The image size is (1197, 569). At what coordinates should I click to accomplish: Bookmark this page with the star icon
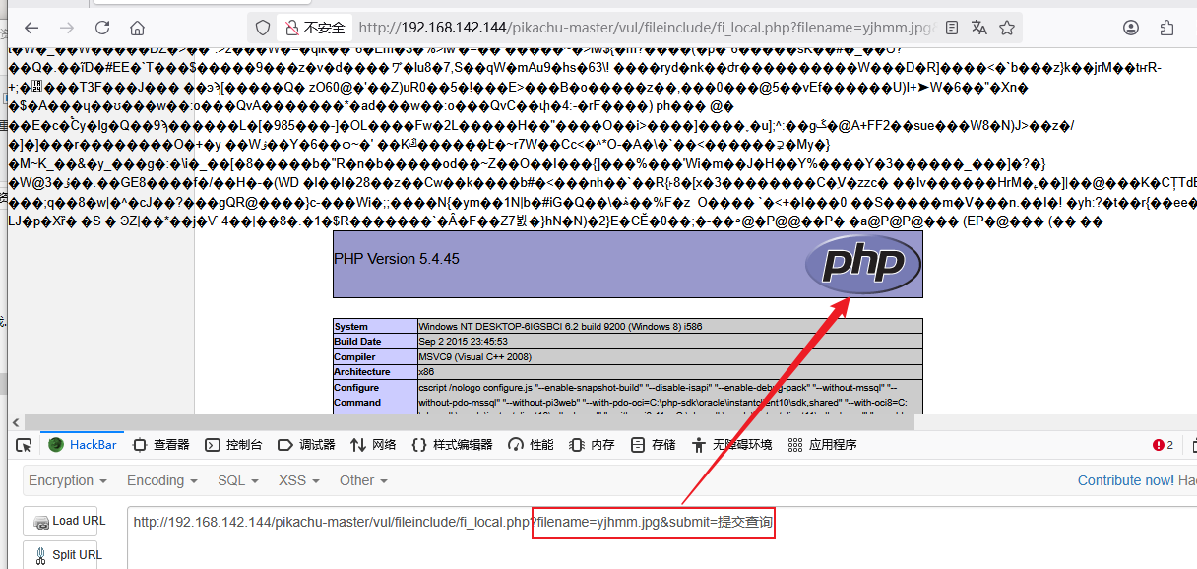[1007, 28]
